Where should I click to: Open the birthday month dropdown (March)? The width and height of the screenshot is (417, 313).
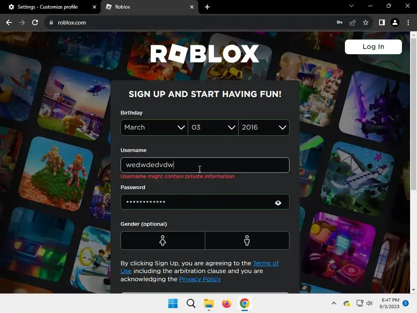tap(154, 128)
